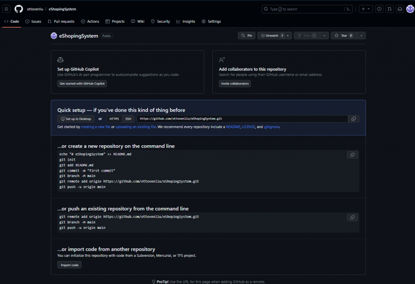Open the Projects tab

115,22
